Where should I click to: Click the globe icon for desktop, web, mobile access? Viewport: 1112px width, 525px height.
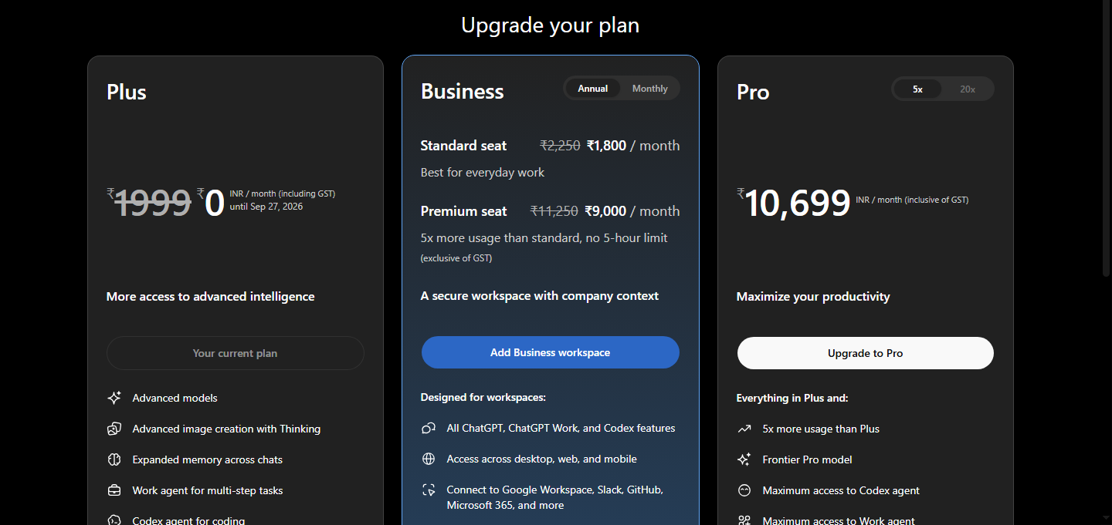coord(429,459)
